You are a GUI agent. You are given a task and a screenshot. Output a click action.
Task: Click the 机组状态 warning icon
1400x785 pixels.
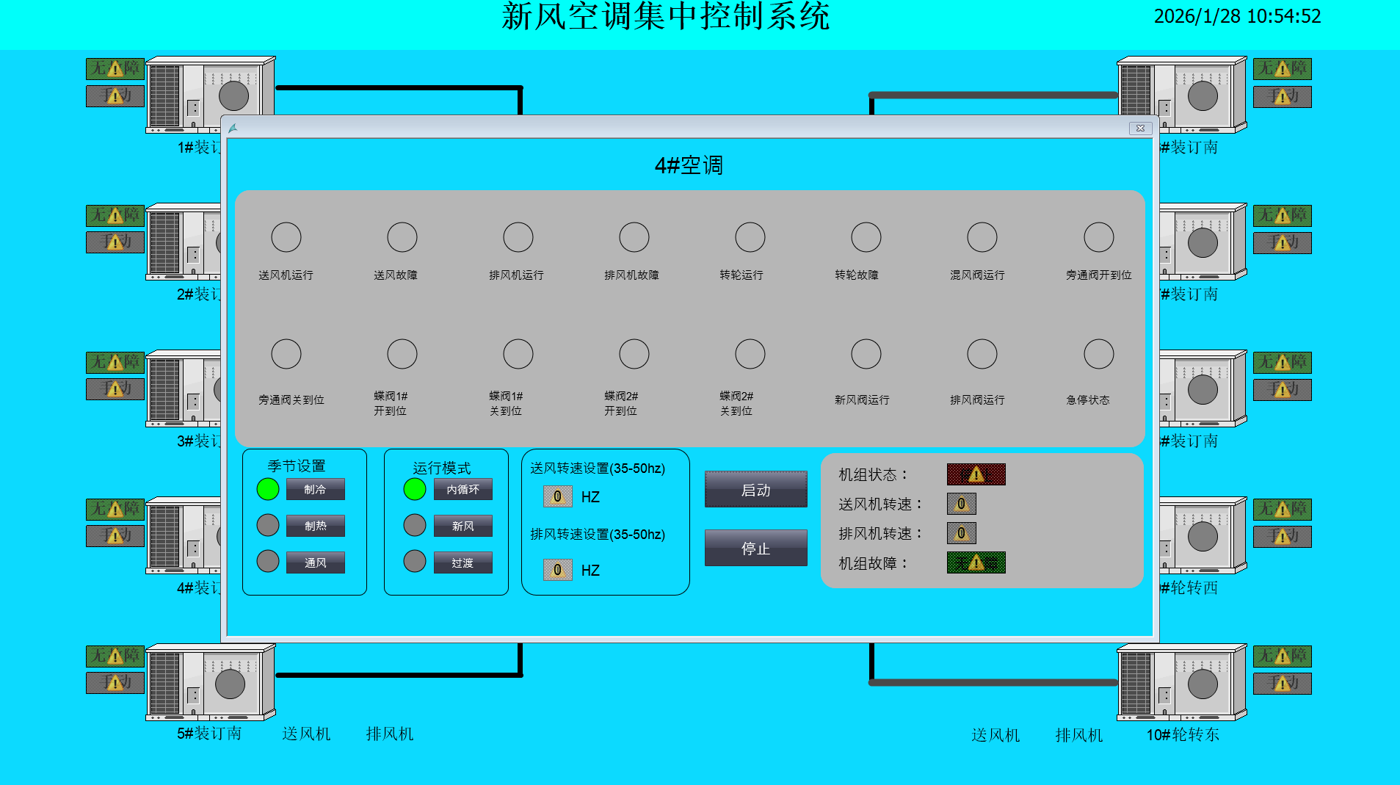point(976,474)
